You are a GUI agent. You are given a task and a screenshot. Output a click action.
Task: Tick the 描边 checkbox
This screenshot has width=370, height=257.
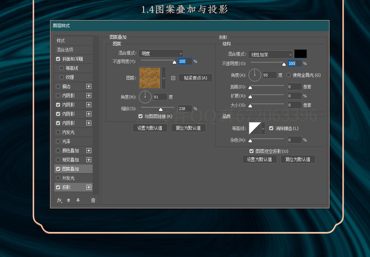click(x=58, y=86)
